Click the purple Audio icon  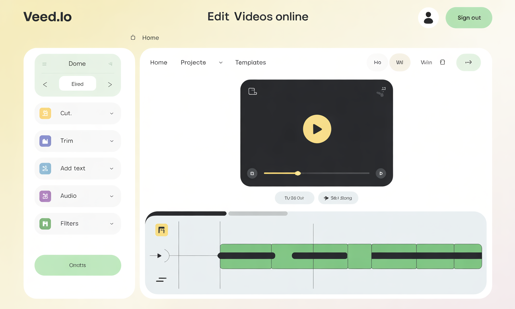point(45,196)
